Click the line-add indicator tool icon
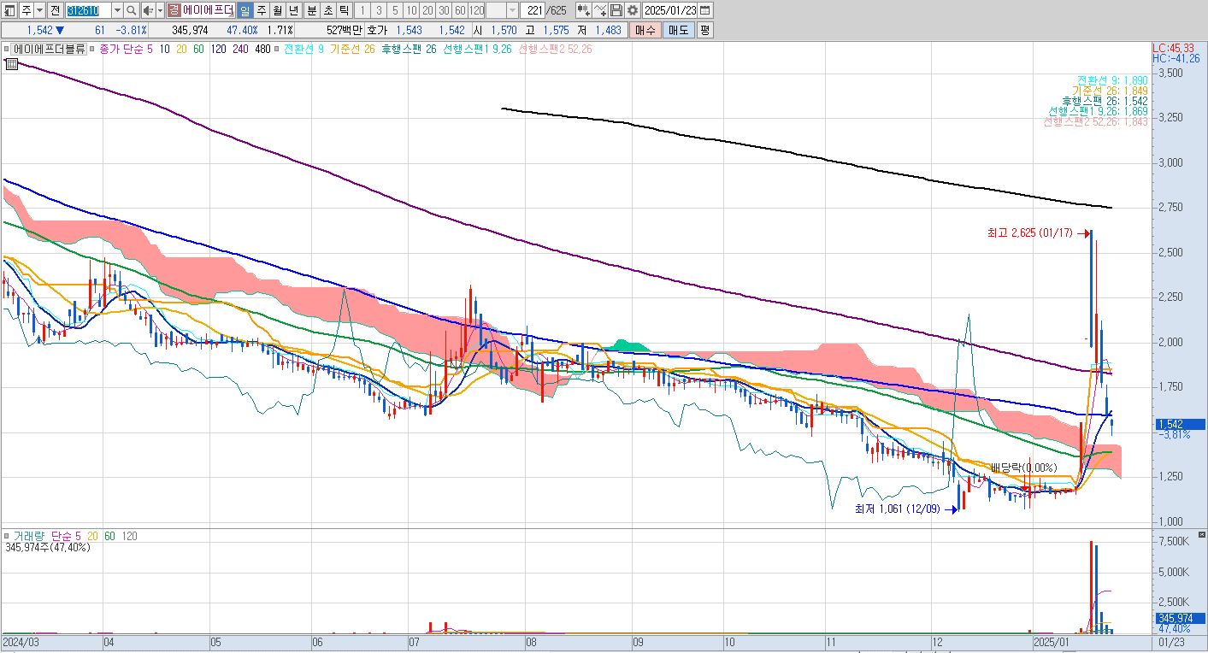Viewport: 1208px width, 653px height. click(600, 10)
